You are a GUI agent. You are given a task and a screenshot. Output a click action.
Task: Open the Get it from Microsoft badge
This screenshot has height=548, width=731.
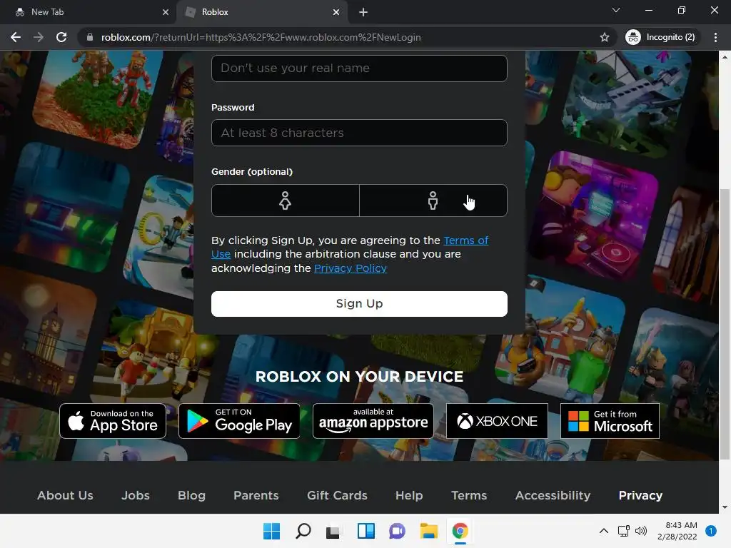(x=610, y=421)
